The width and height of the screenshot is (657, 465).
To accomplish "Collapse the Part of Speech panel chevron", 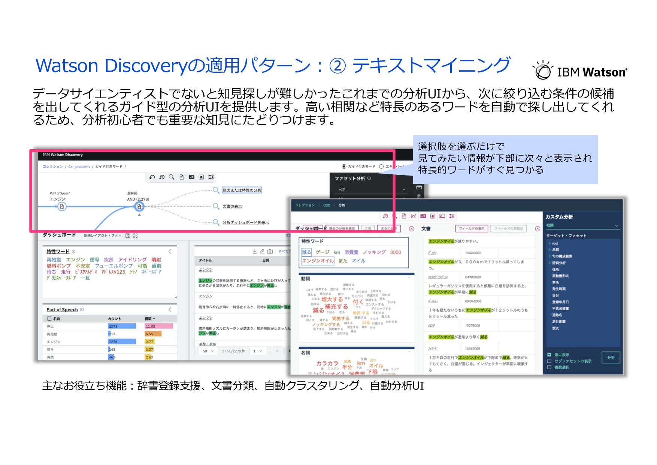I will click(x=170, y=309).
